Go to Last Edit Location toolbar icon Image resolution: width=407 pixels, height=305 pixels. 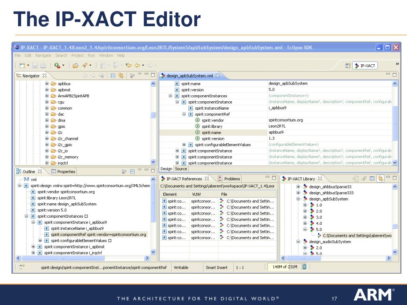tap(128, 66)
